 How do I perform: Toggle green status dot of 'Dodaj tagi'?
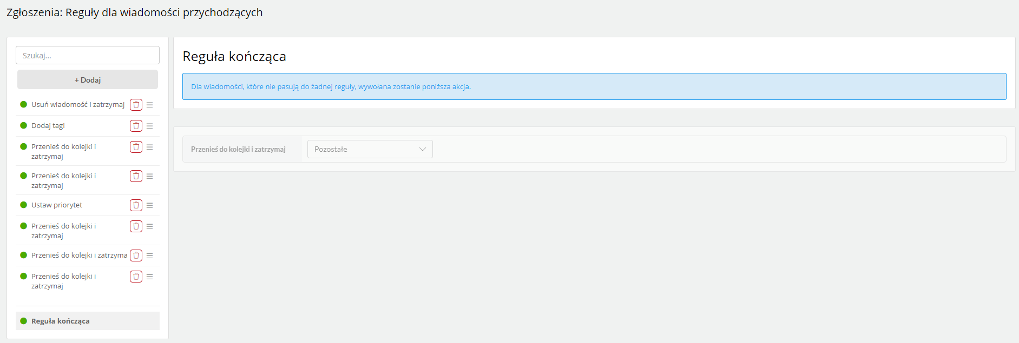[23, 125]
